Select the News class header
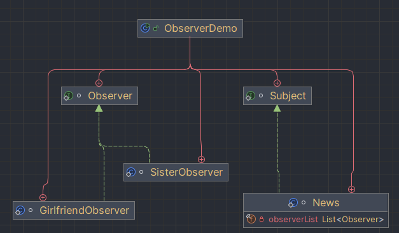The width and height of the screenshot is (399, 233). [x=316, y=202]
